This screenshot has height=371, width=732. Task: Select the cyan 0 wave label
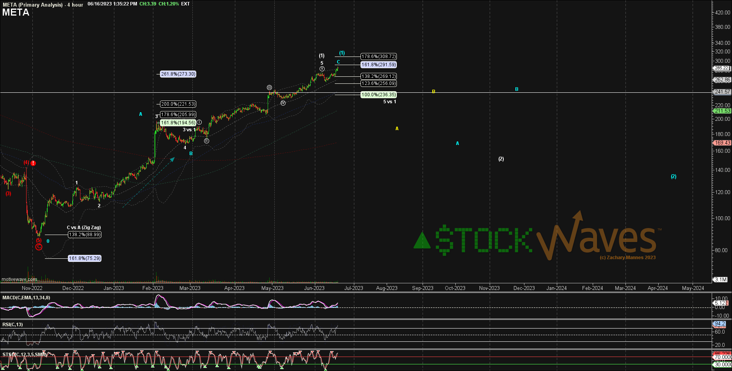coord(48,241)
